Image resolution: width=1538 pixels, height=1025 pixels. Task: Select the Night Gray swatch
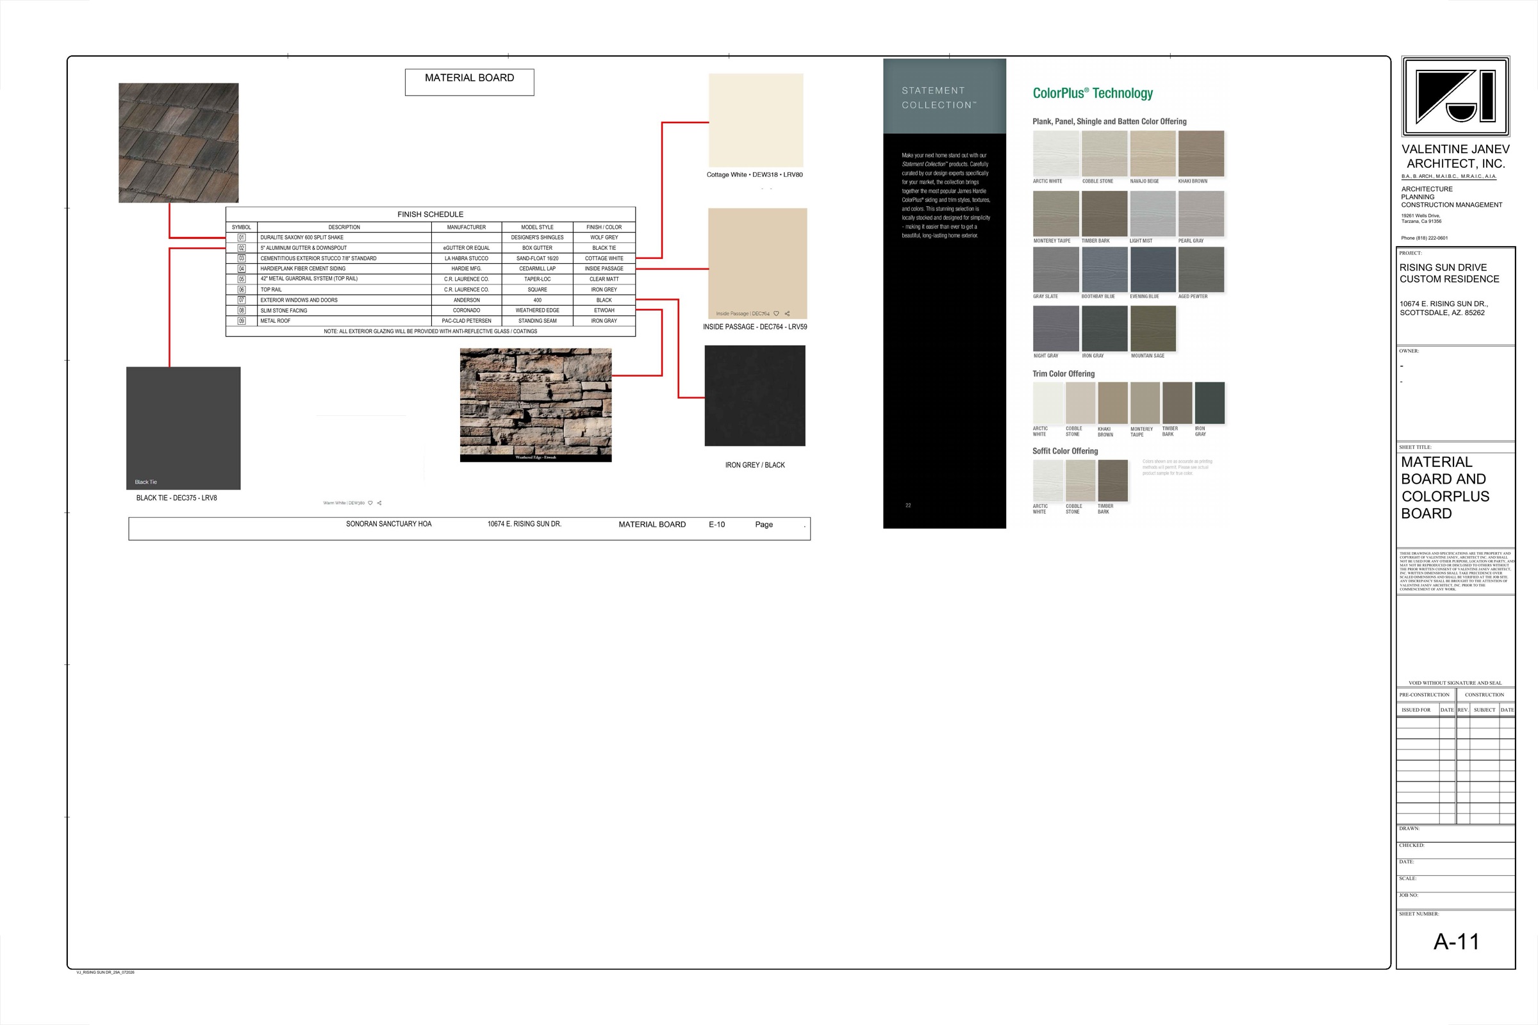coord(1056,329)
